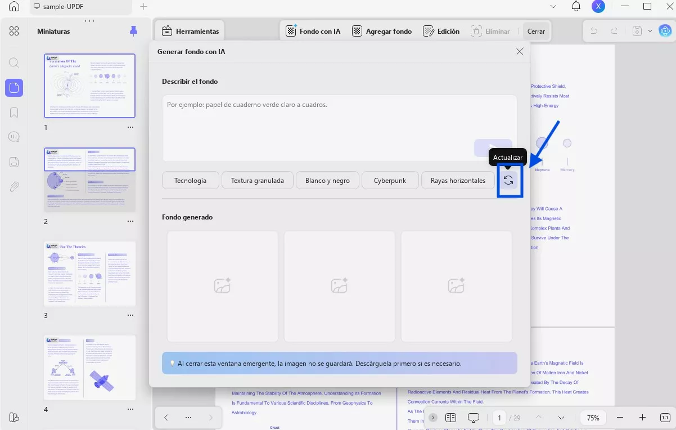This screenshot has height=430, width=676.
Task: Expand the save options dropdown arrow
Action: click(650, 31)
